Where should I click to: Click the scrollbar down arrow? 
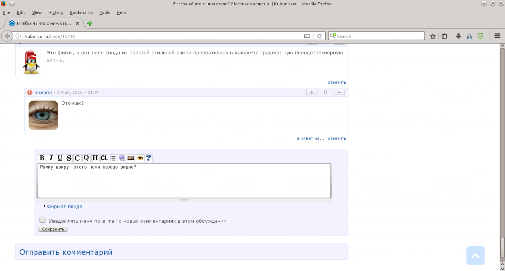point(502,268)
